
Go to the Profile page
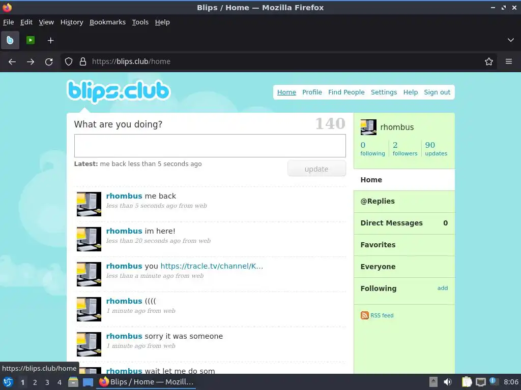click(x=312, y=92)
